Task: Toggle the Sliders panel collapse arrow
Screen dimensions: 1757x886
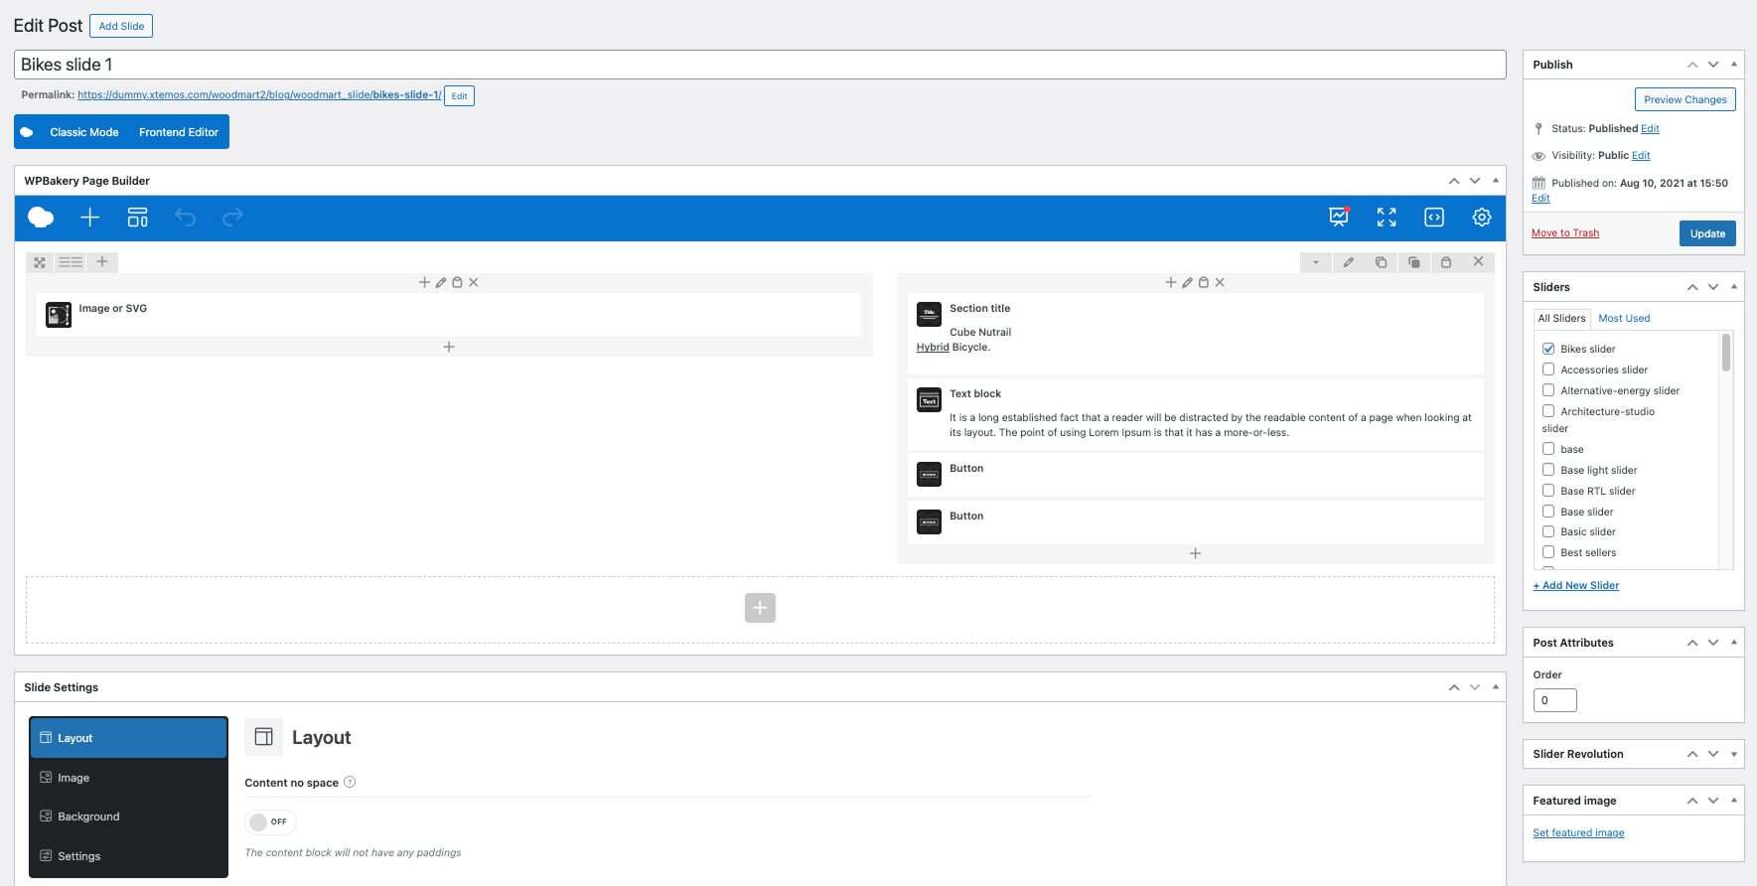Action: pos(1734,287)
